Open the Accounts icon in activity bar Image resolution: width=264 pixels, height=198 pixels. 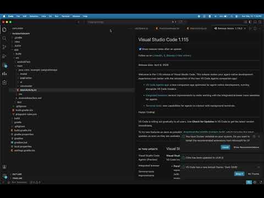click(4, 167)
